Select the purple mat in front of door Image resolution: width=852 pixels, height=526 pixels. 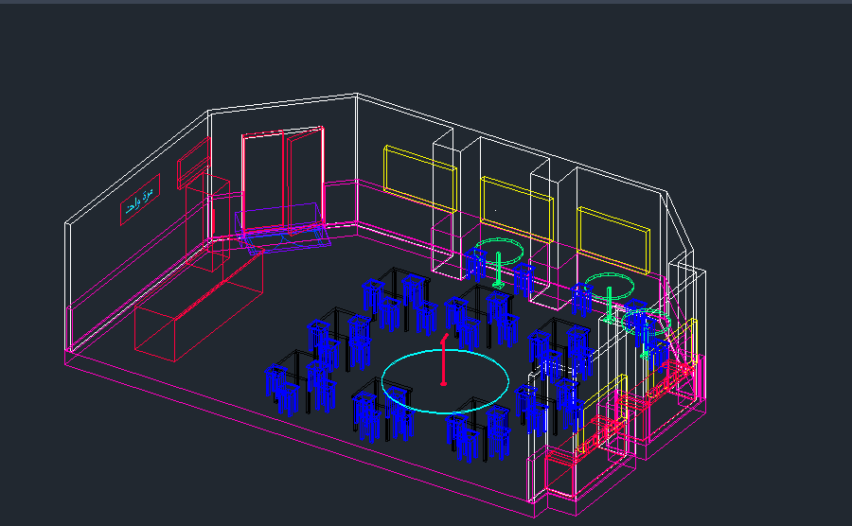(x=280, y=234)
